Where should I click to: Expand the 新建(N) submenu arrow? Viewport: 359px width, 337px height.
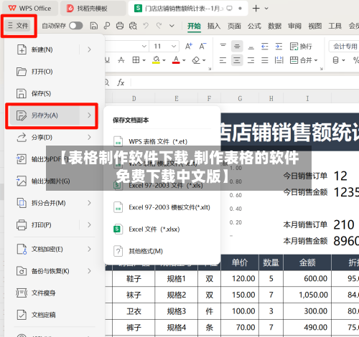pos(89,49)
